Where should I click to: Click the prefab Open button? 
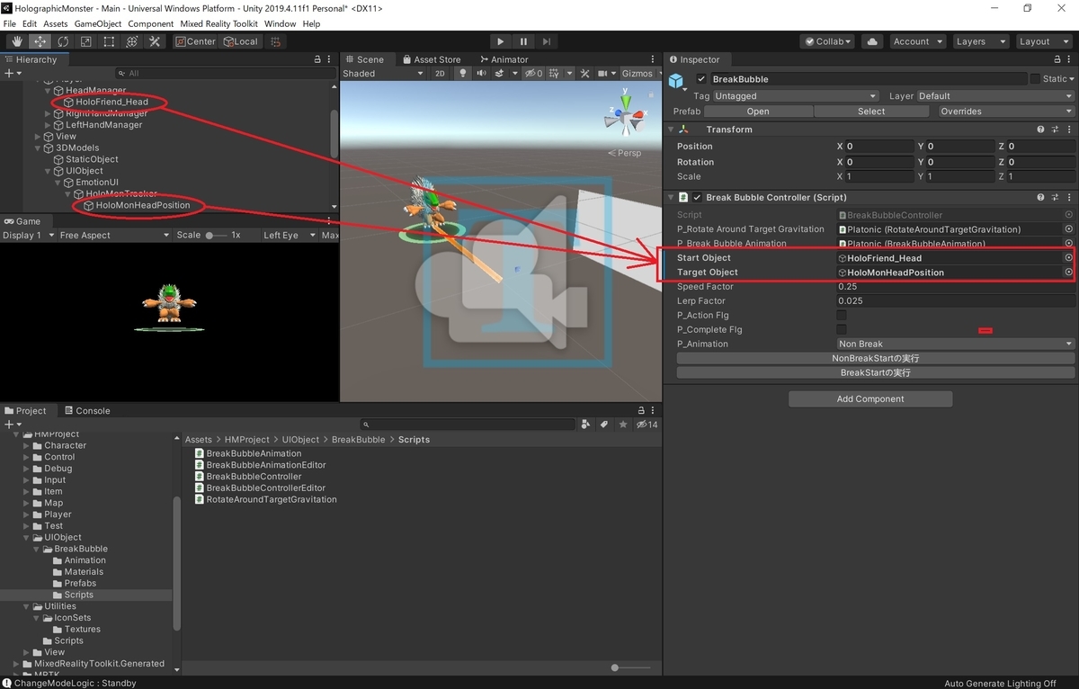[758, 112]
